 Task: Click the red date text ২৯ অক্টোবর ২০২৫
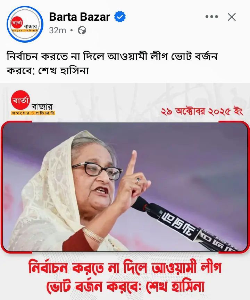pyautogui.click(x=202, y=112)
